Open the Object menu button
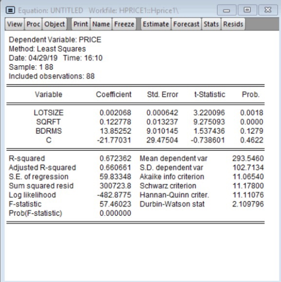This screenshot has width=281, height=282. click(x=55, y=24)
